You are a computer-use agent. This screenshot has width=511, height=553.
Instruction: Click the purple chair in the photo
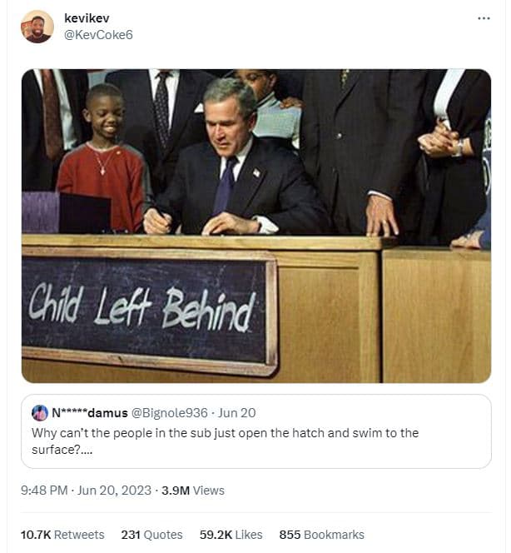(x=42, y=212)
